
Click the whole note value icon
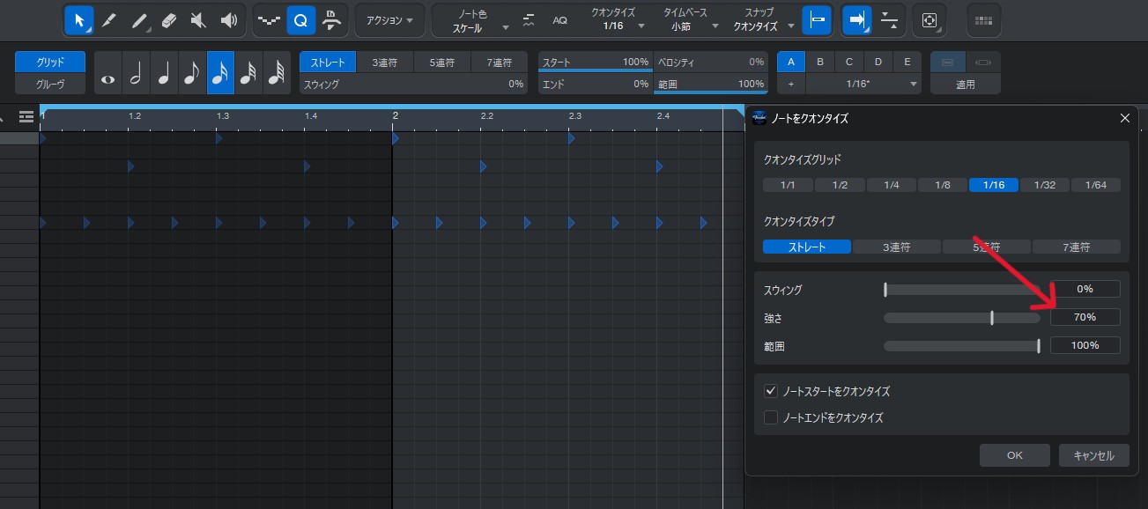click(108, 77)
